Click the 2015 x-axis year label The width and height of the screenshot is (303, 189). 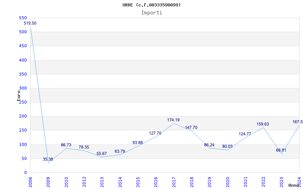click(138, 182)
